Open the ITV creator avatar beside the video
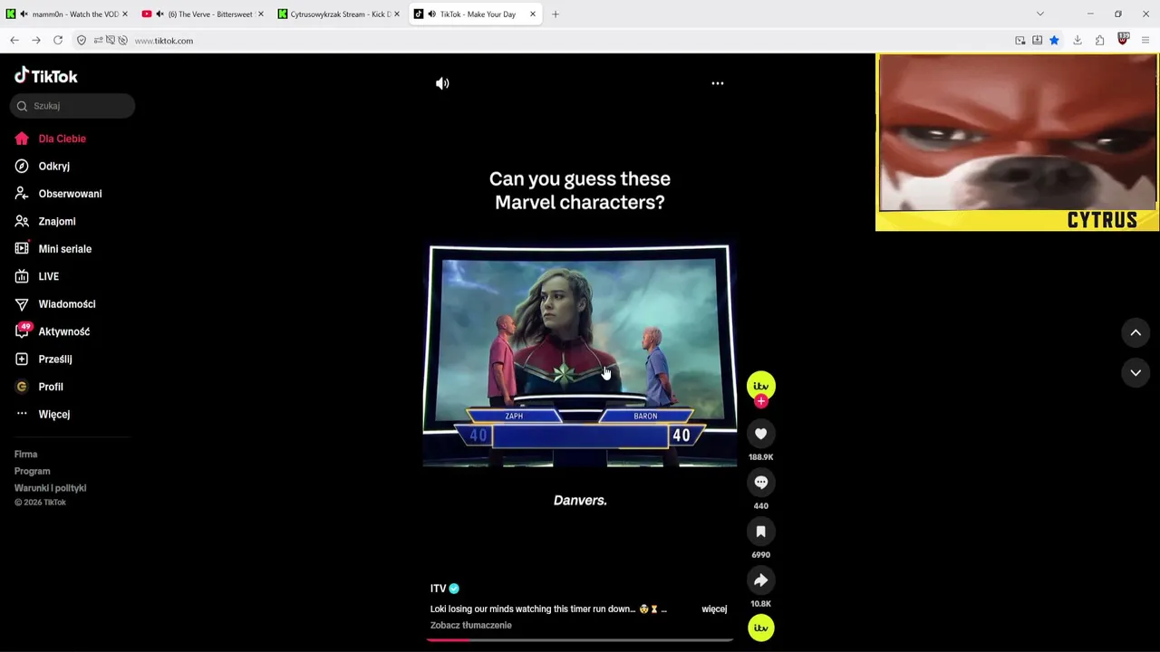The height and width of the screenshot is (652, 1160). pos(761,386)
